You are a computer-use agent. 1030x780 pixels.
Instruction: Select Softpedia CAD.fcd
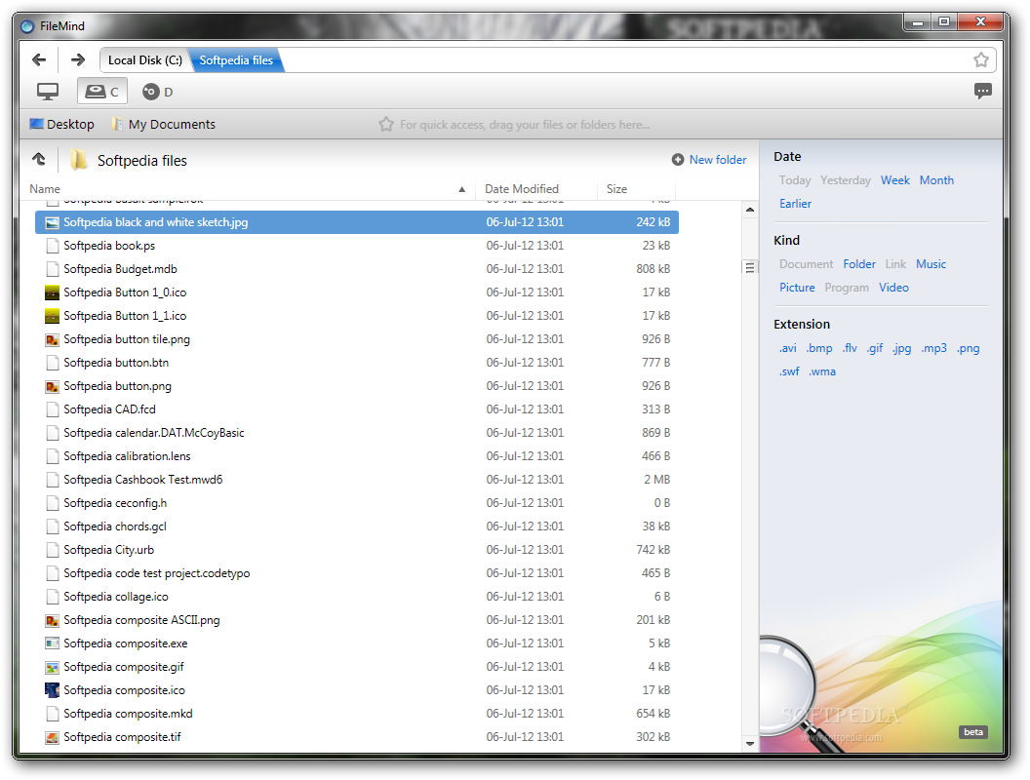click(x=357, y=409)
